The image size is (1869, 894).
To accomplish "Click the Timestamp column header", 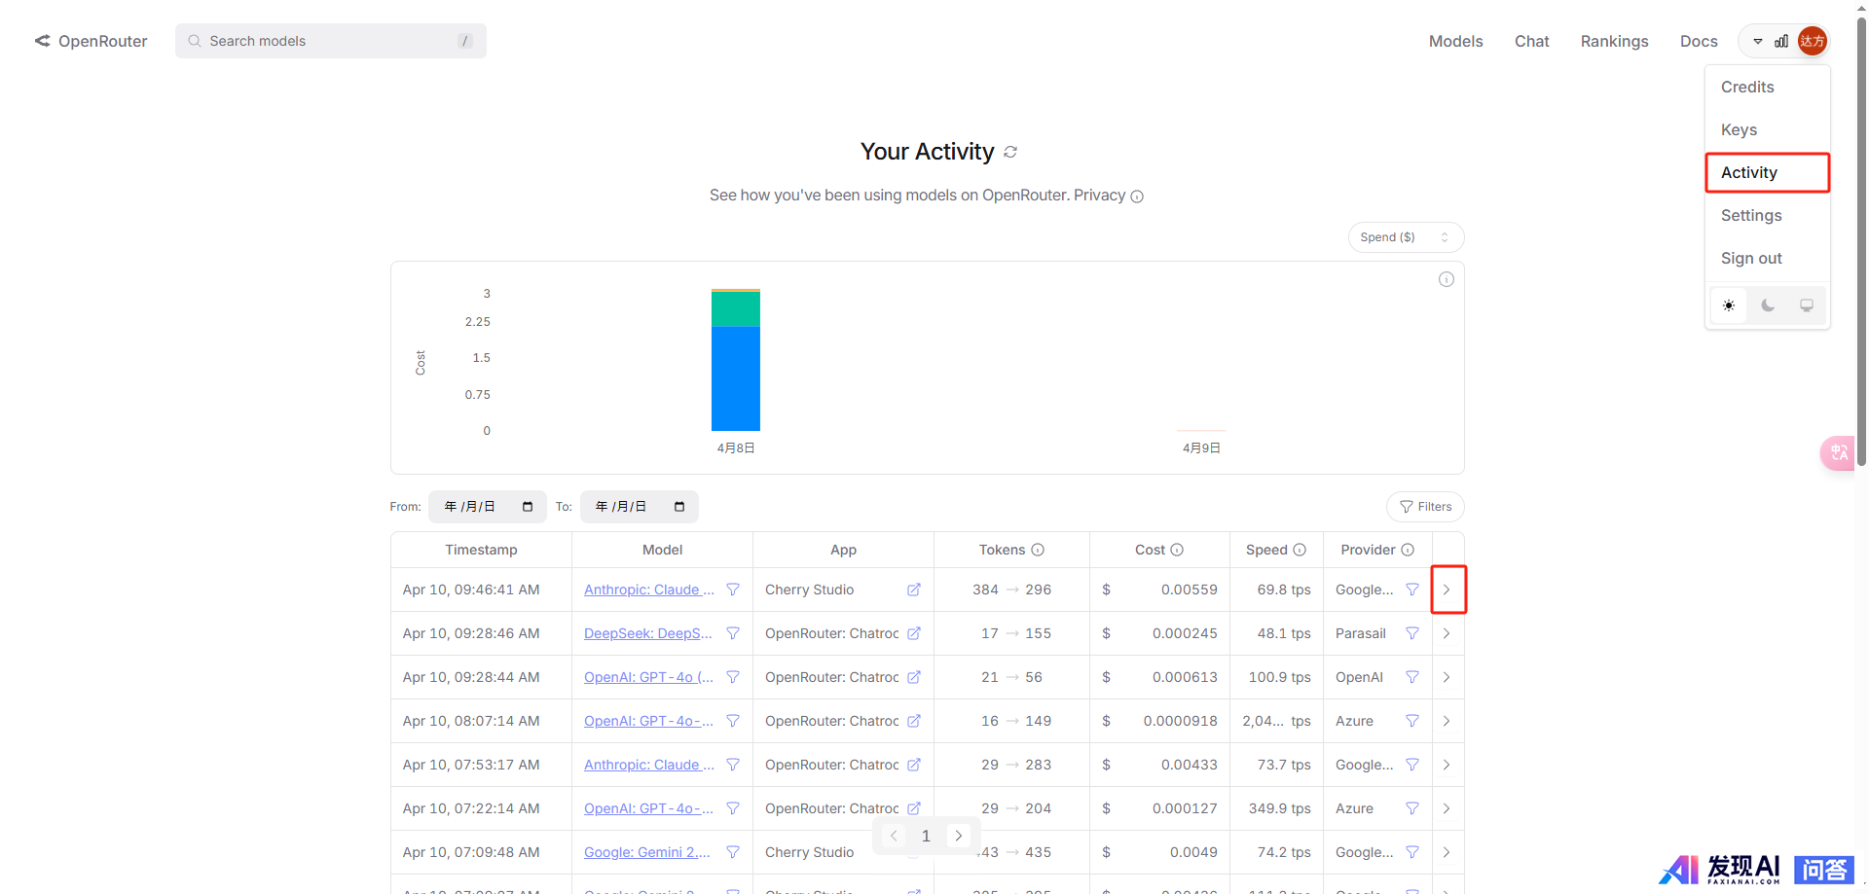I will point(481,550).
